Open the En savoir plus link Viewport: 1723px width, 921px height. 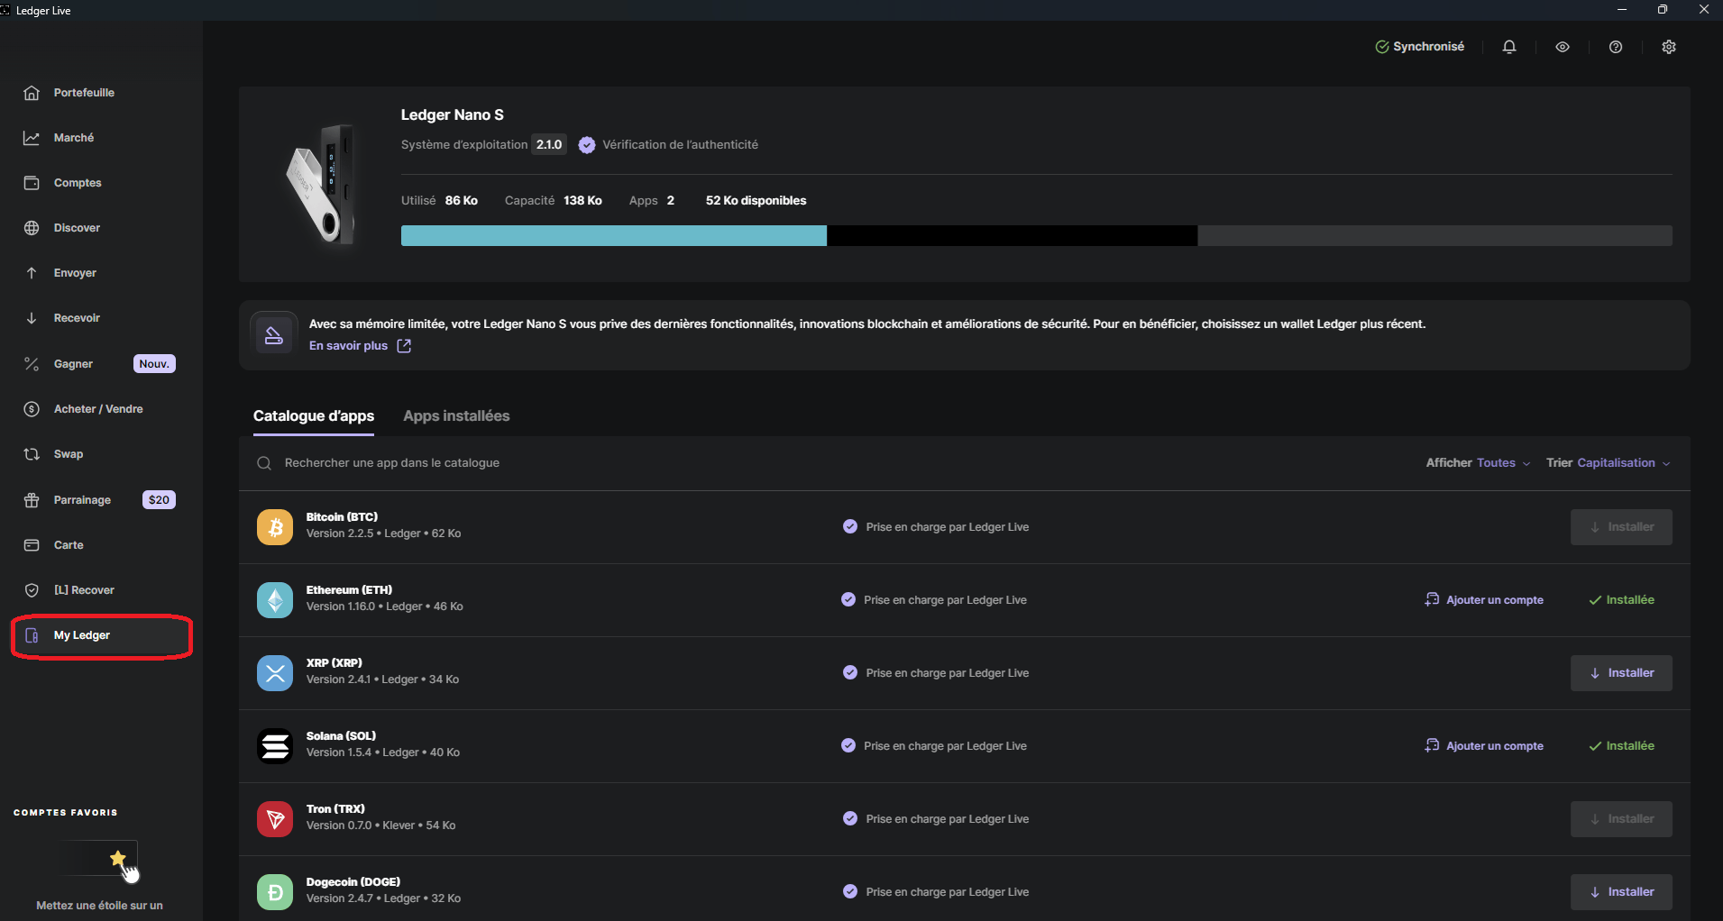tap(360, 346)
